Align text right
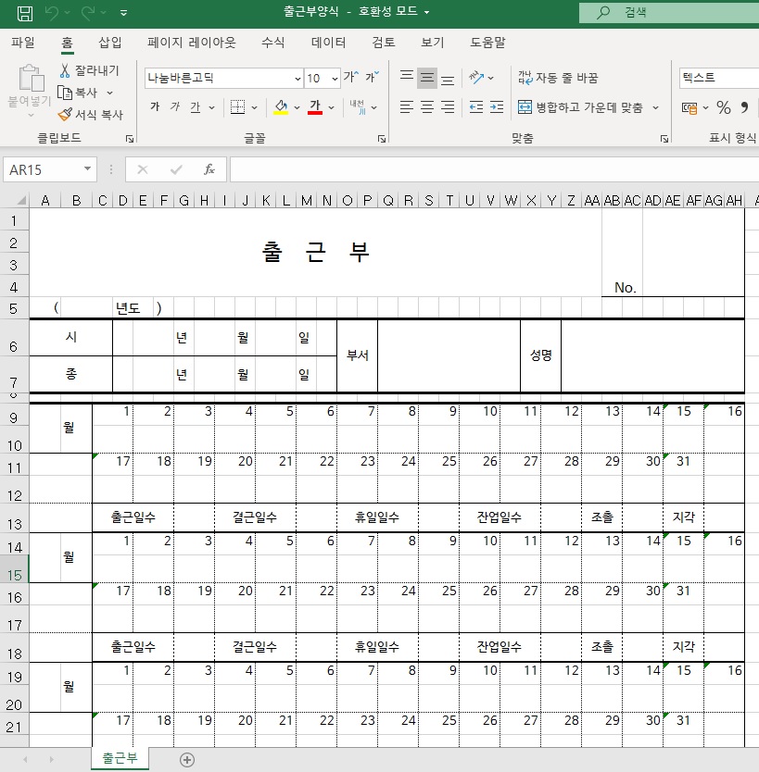This screenshot has height=772, width=759. point(448,106)
